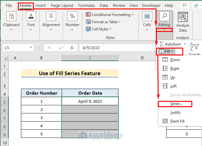Click the Cell Styles icon
The height and width of the screenshot is (146, 202).
(88, 29)
